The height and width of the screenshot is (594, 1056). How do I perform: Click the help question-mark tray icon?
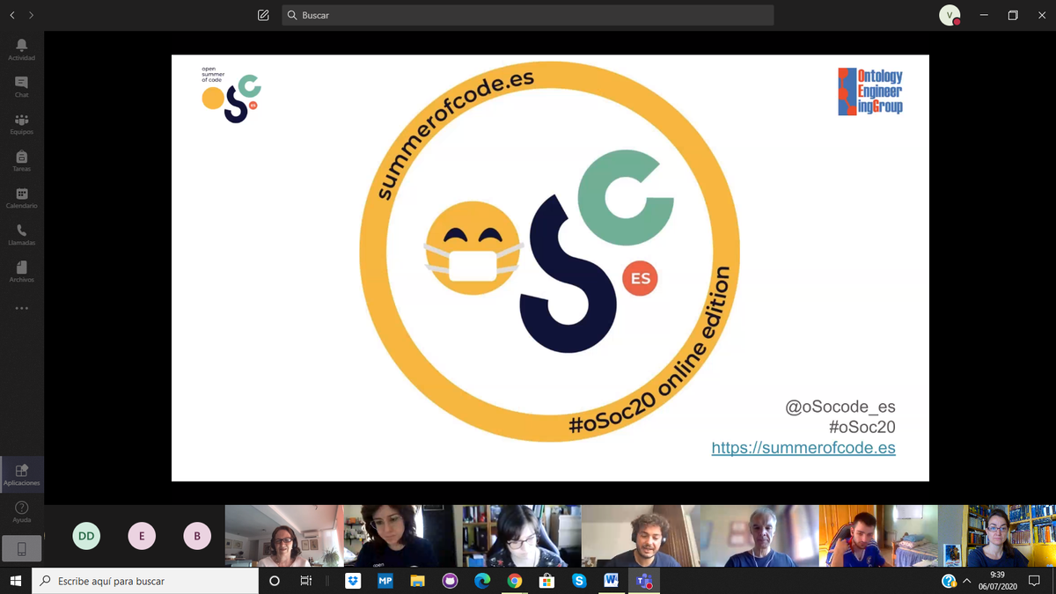(x=949, y=581)
